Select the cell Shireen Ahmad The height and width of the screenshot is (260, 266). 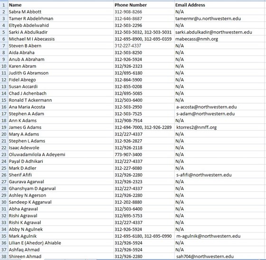point(61,256)
